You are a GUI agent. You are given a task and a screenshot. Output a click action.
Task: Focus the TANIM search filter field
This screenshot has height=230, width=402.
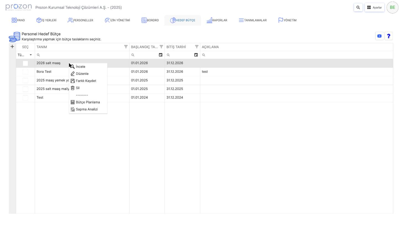coord(82,55)
